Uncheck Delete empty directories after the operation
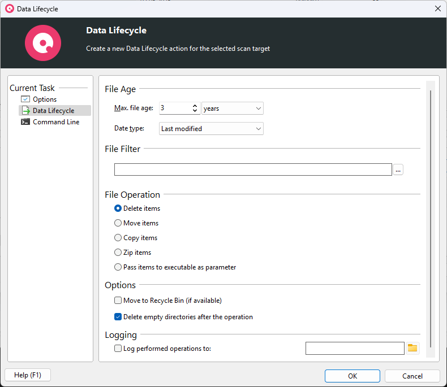Screen dimensions: 447x387 coord(118,317)
